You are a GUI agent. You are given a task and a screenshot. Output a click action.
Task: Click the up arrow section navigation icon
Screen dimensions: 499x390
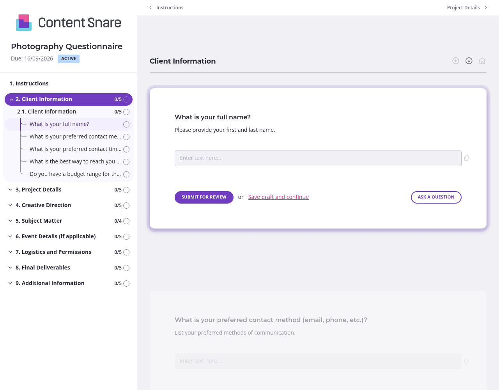[x=456, y=61]
